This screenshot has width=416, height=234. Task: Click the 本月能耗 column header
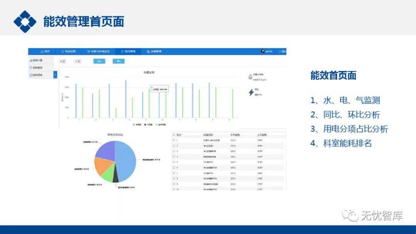[x=235, y=135]
